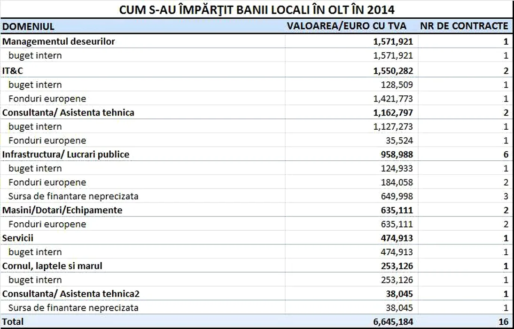514x329 pixels.
Task: Click the total contracts cell showing 16
Action: (x=503, y=322)
